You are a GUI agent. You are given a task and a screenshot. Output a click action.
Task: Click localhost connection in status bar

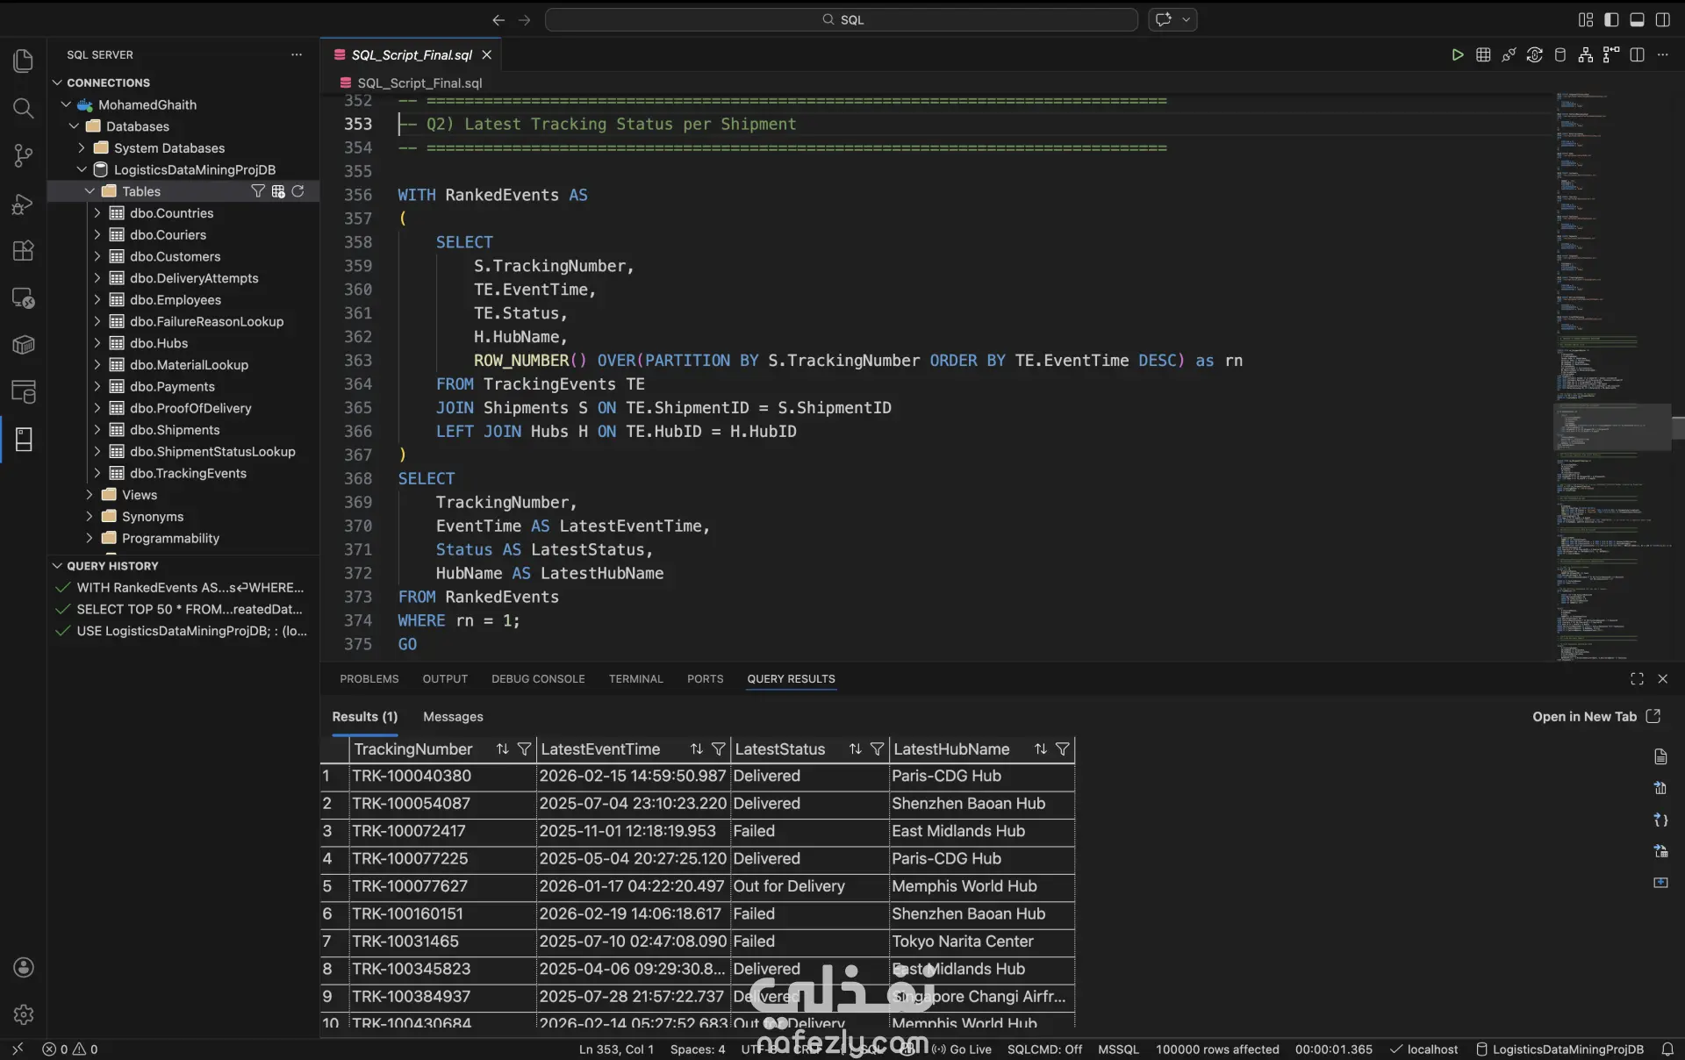click(1423, 1049)
